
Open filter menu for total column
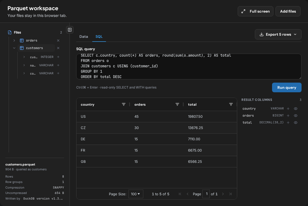[x=231, y=104]
